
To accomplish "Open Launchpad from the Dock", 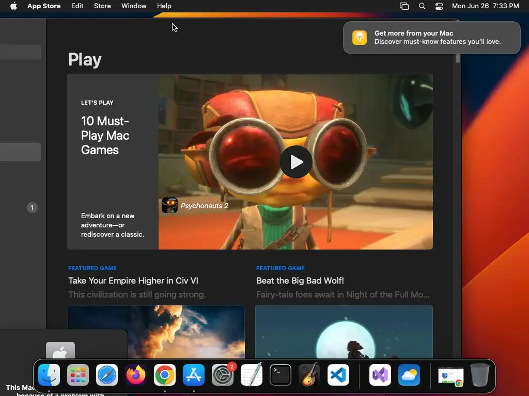I will [78, 375].
